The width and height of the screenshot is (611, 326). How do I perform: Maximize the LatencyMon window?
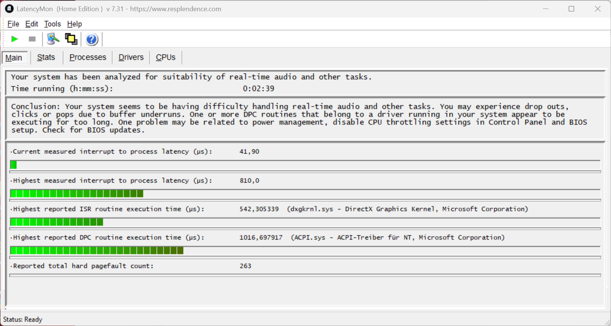point(572,9)
